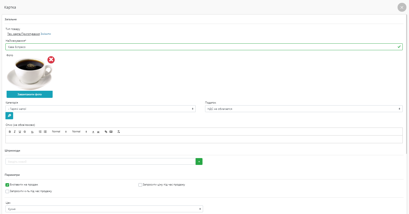The width and height of the screenshot is (409, 214).
Task: Remove the coffee photo with red X
Action: point(51,60)
